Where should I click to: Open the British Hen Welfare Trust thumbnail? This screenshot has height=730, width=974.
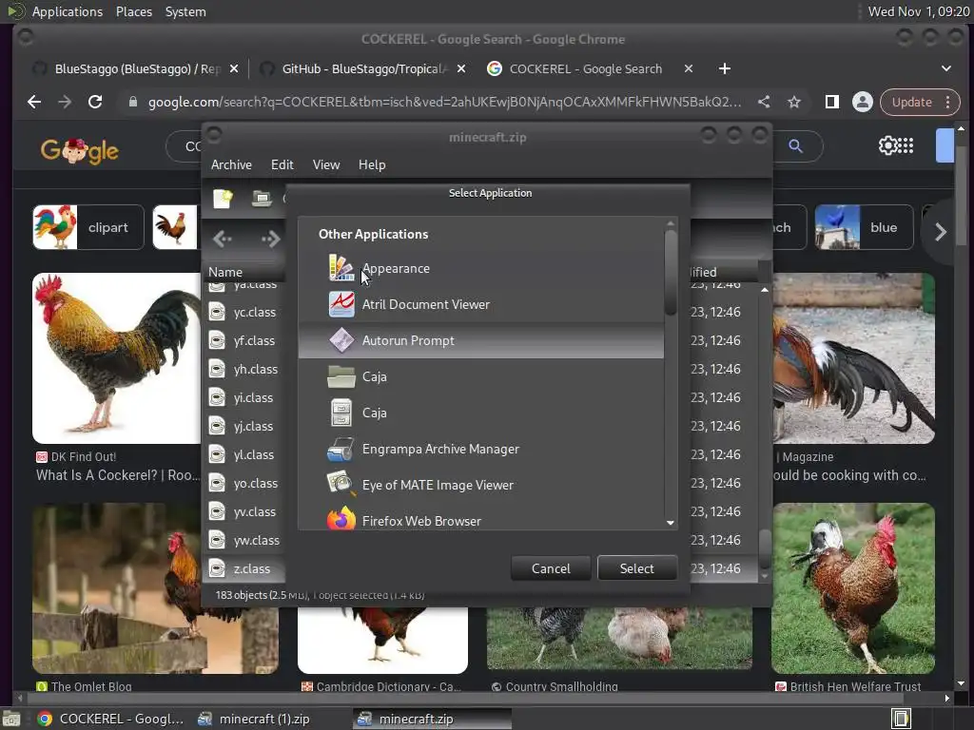tap(853, 588)
